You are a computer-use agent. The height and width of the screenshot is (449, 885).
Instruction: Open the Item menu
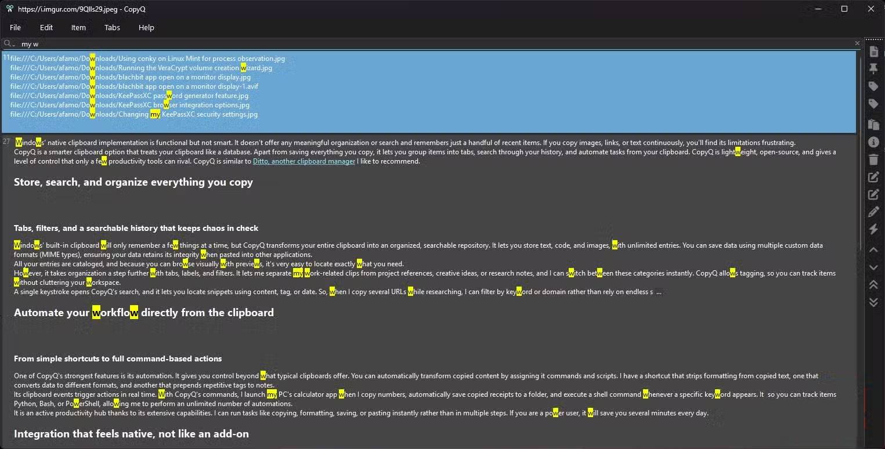point(78,27)
